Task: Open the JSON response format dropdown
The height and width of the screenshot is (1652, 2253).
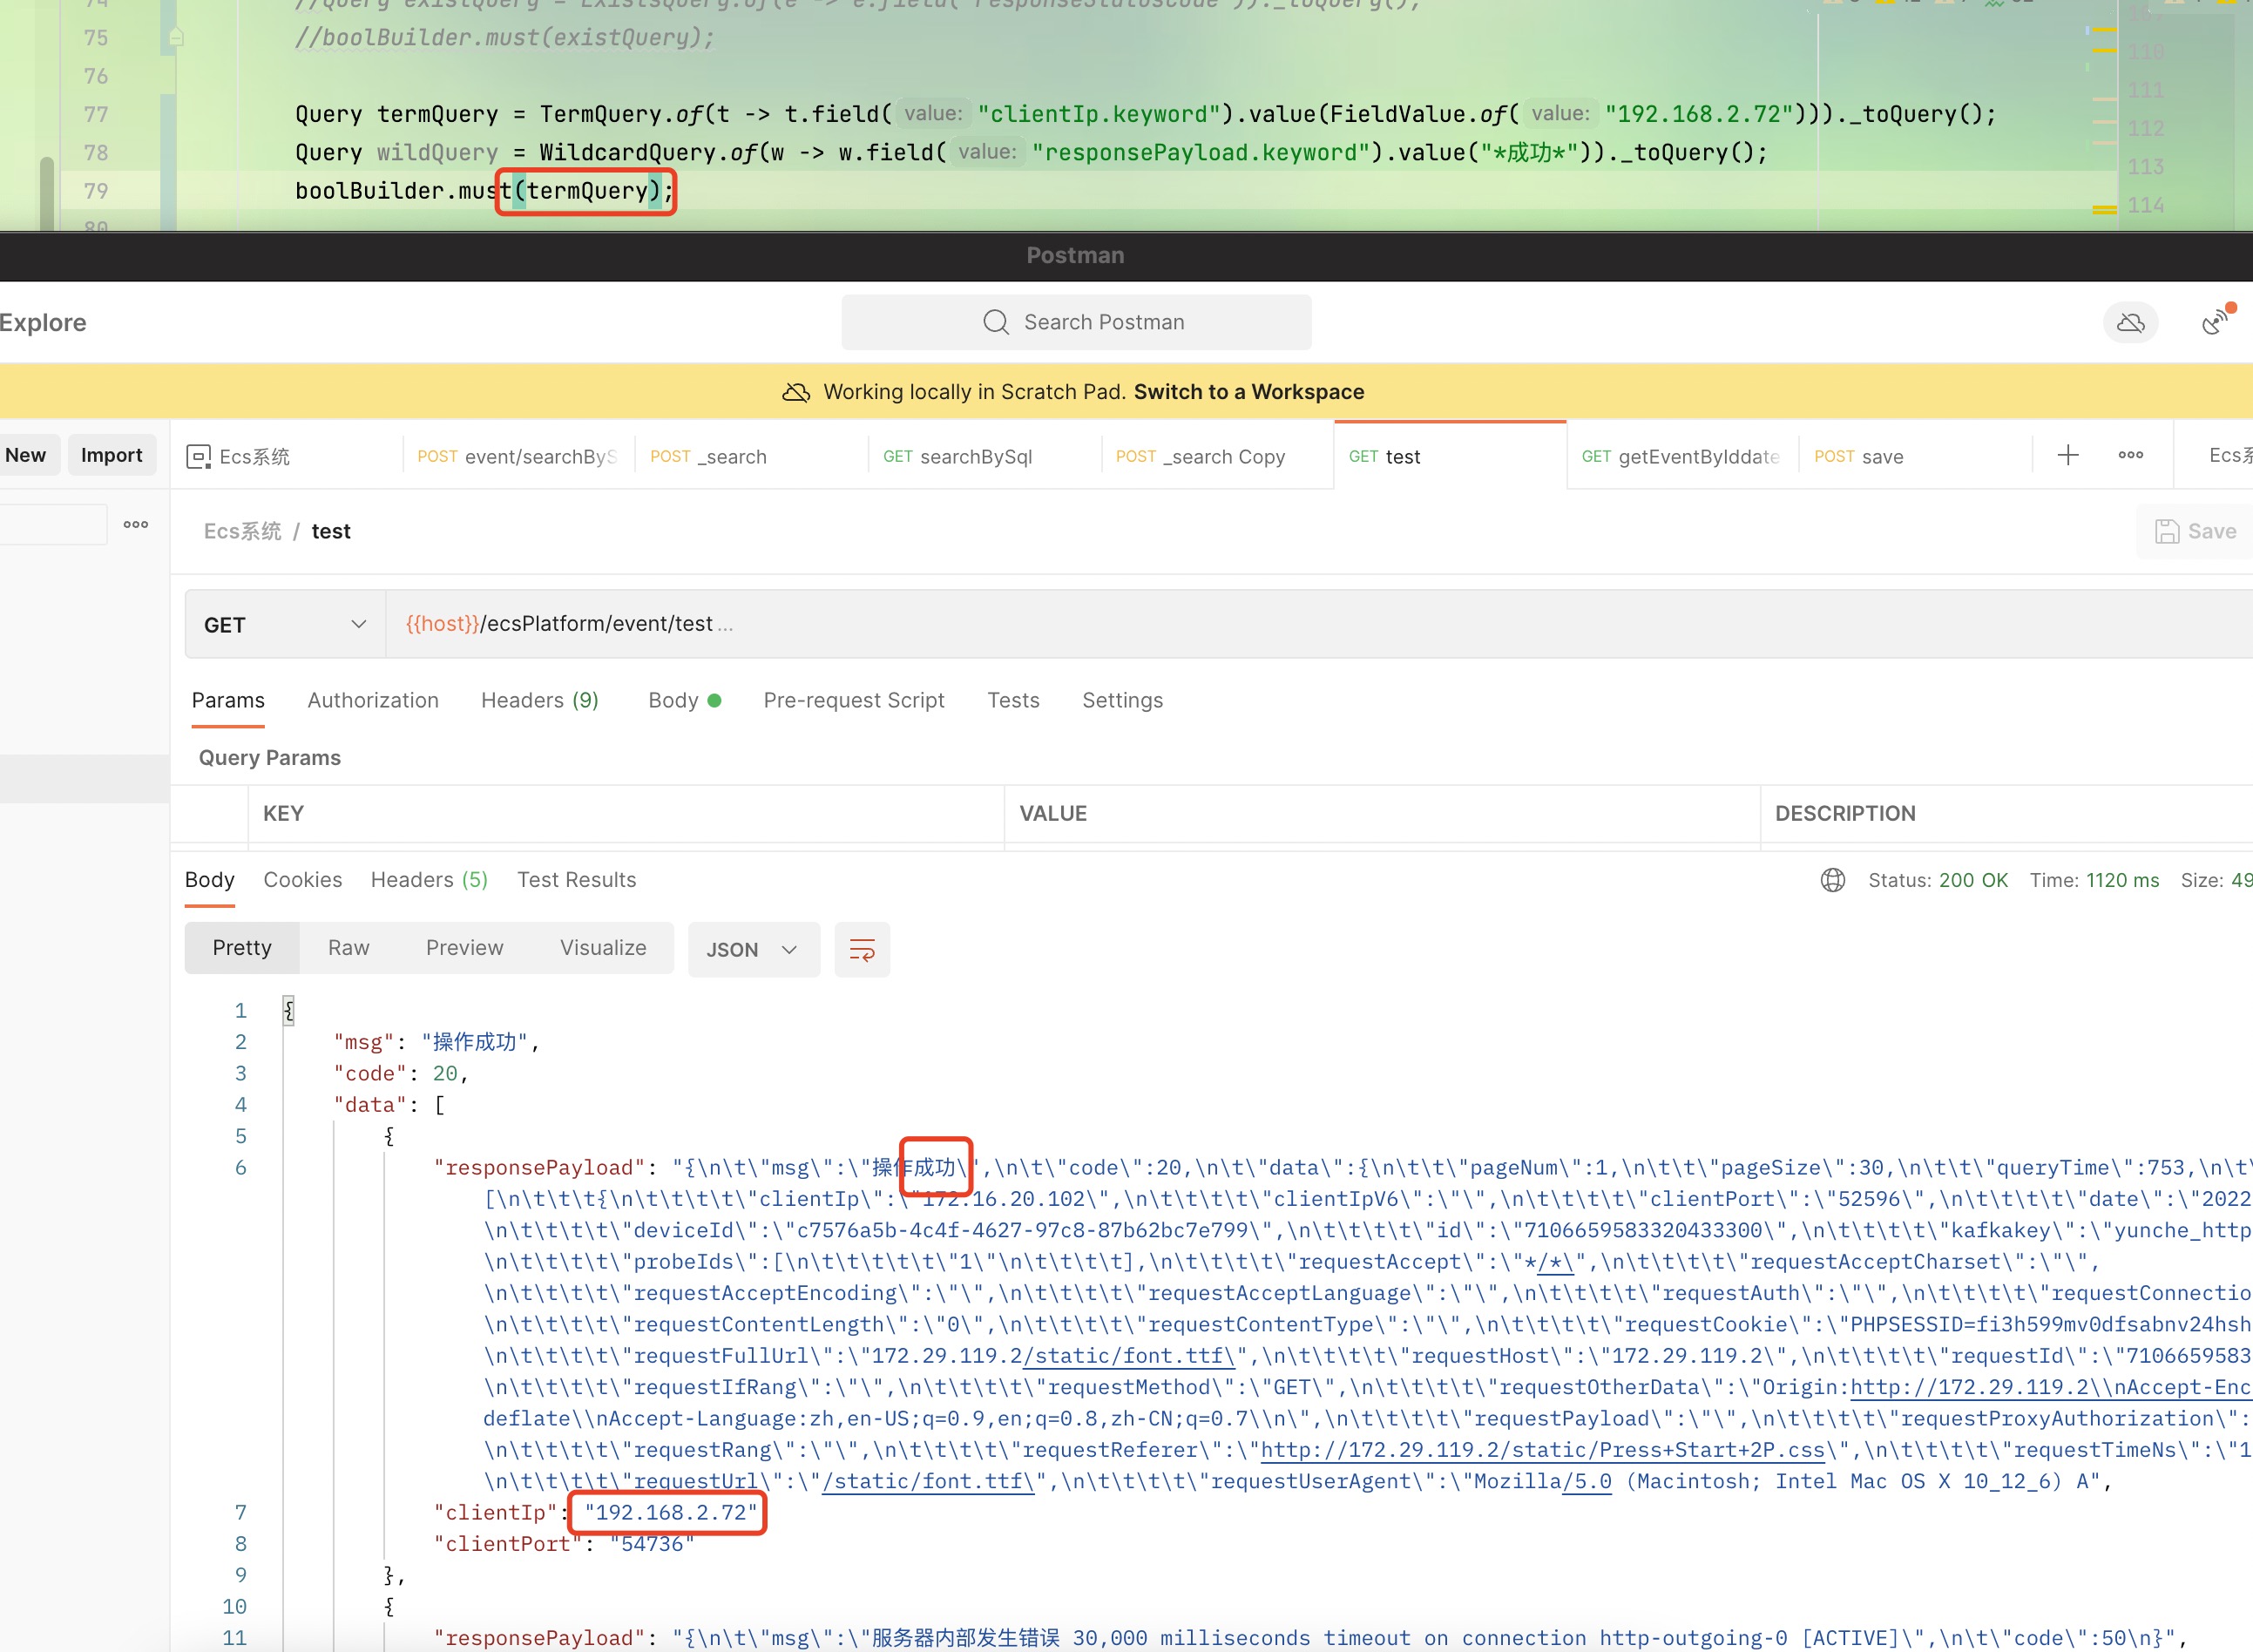Action: pos(754,950)
